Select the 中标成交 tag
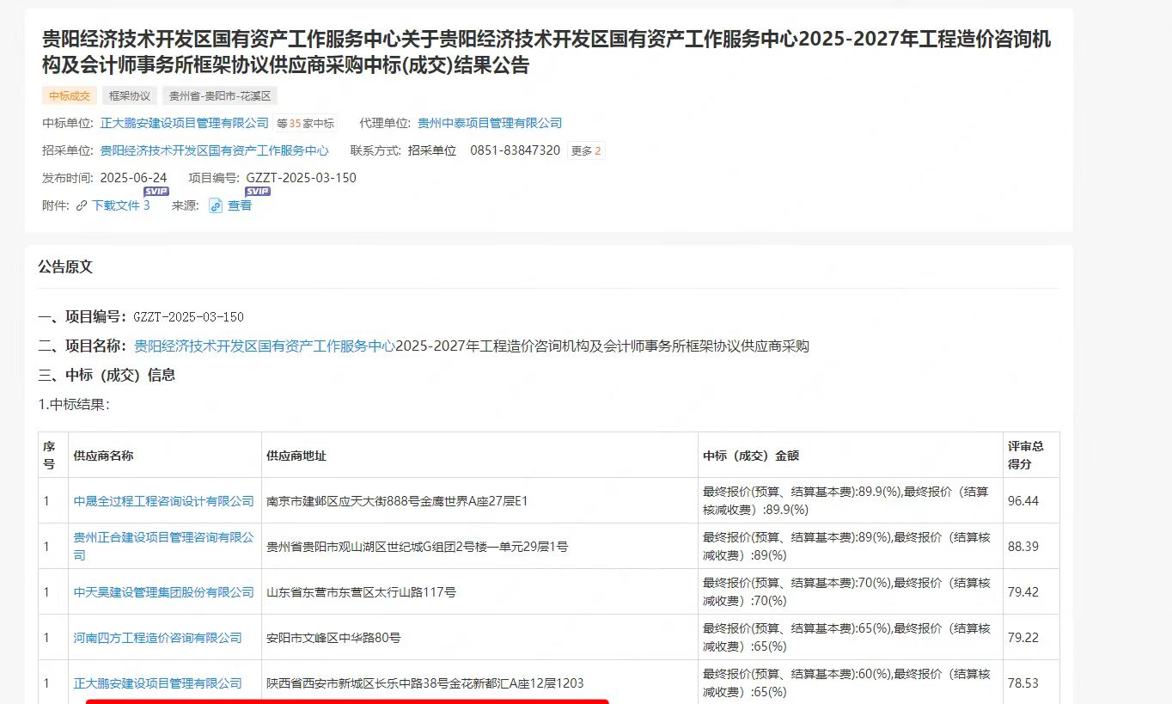 (69, 96)
